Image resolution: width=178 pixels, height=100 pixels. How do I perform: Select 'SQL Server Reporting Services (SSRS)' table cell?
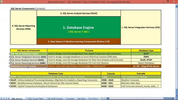tap(29, 63)
